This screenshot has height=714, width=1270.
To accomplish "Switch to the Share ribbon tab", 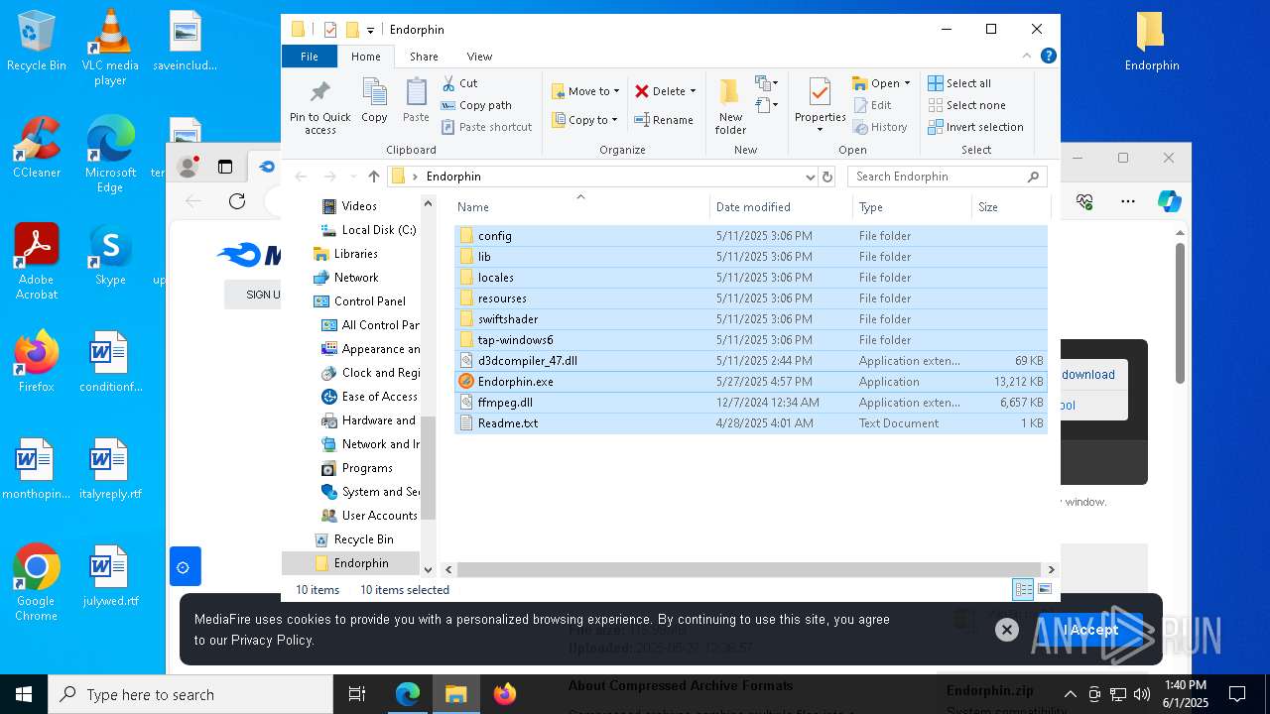I will (424, 57).
